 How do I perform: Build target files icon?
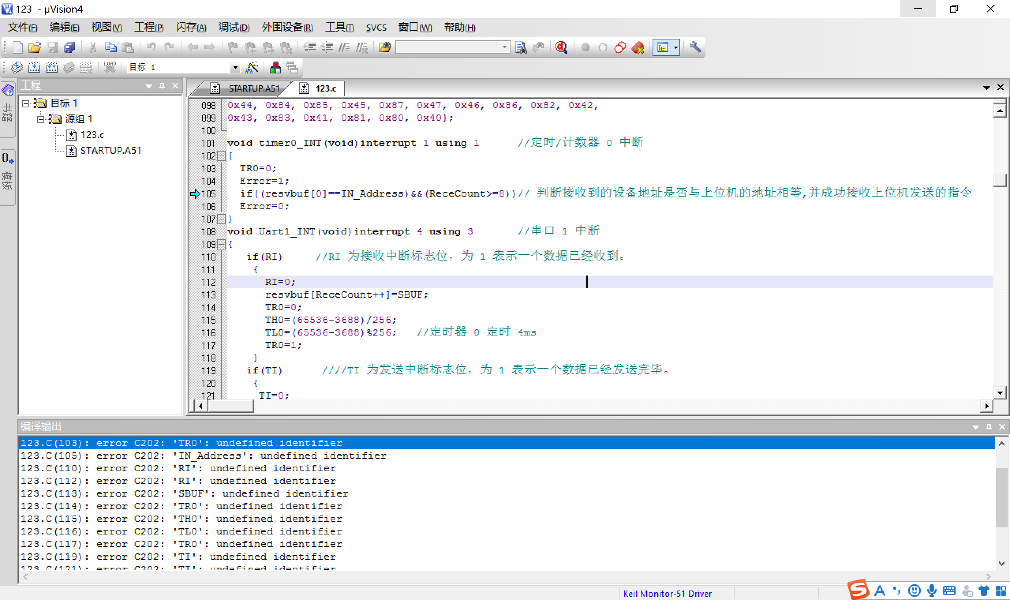[34, 67]
